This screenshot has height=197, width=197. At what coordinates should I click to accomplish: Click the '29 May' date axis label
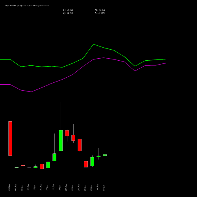[x=9, y=188]
